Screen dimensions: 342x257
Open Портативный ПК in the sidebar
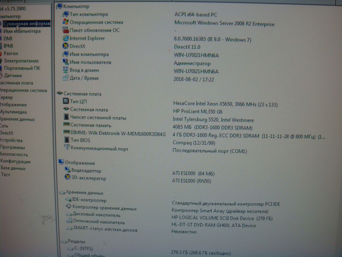[22, 68]
